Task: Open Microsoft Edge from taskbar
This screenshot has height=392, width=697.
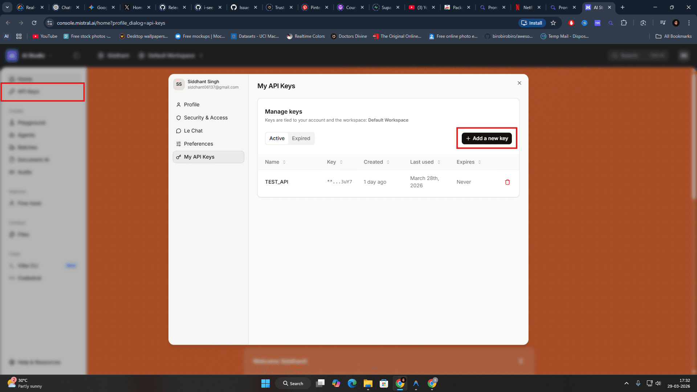Action: point(352,383)
